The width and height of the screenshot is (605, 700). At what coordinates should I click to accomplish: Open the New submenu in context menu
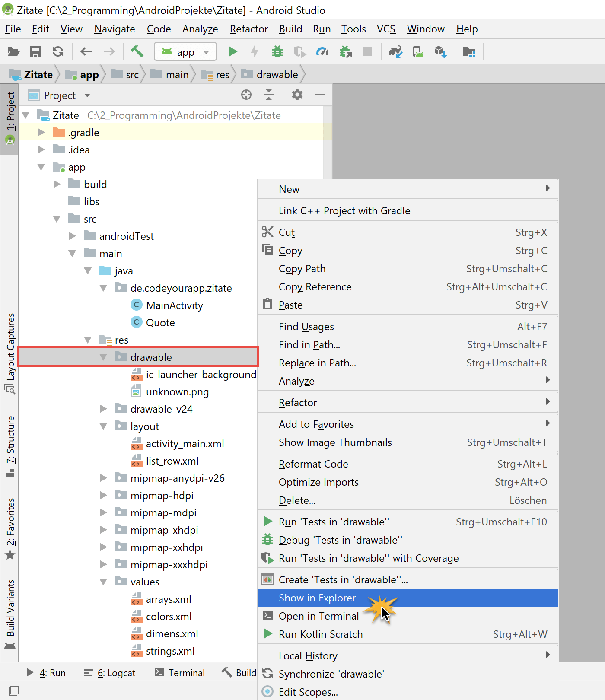point(408,189)
